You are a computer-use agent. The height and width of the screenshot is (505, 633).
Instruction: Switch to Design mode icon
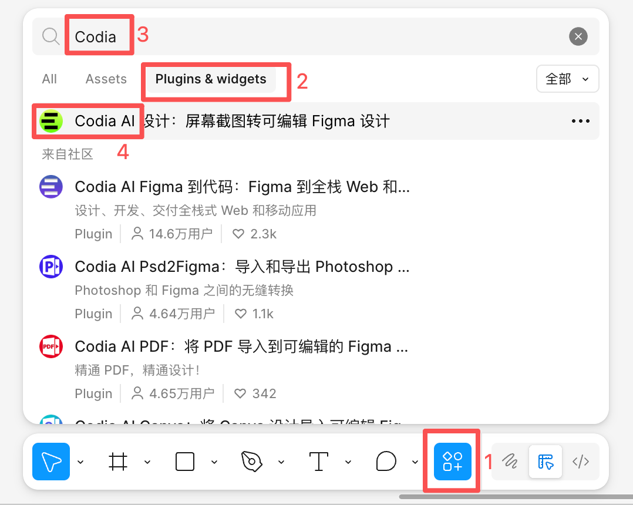[x=546, y=462]
